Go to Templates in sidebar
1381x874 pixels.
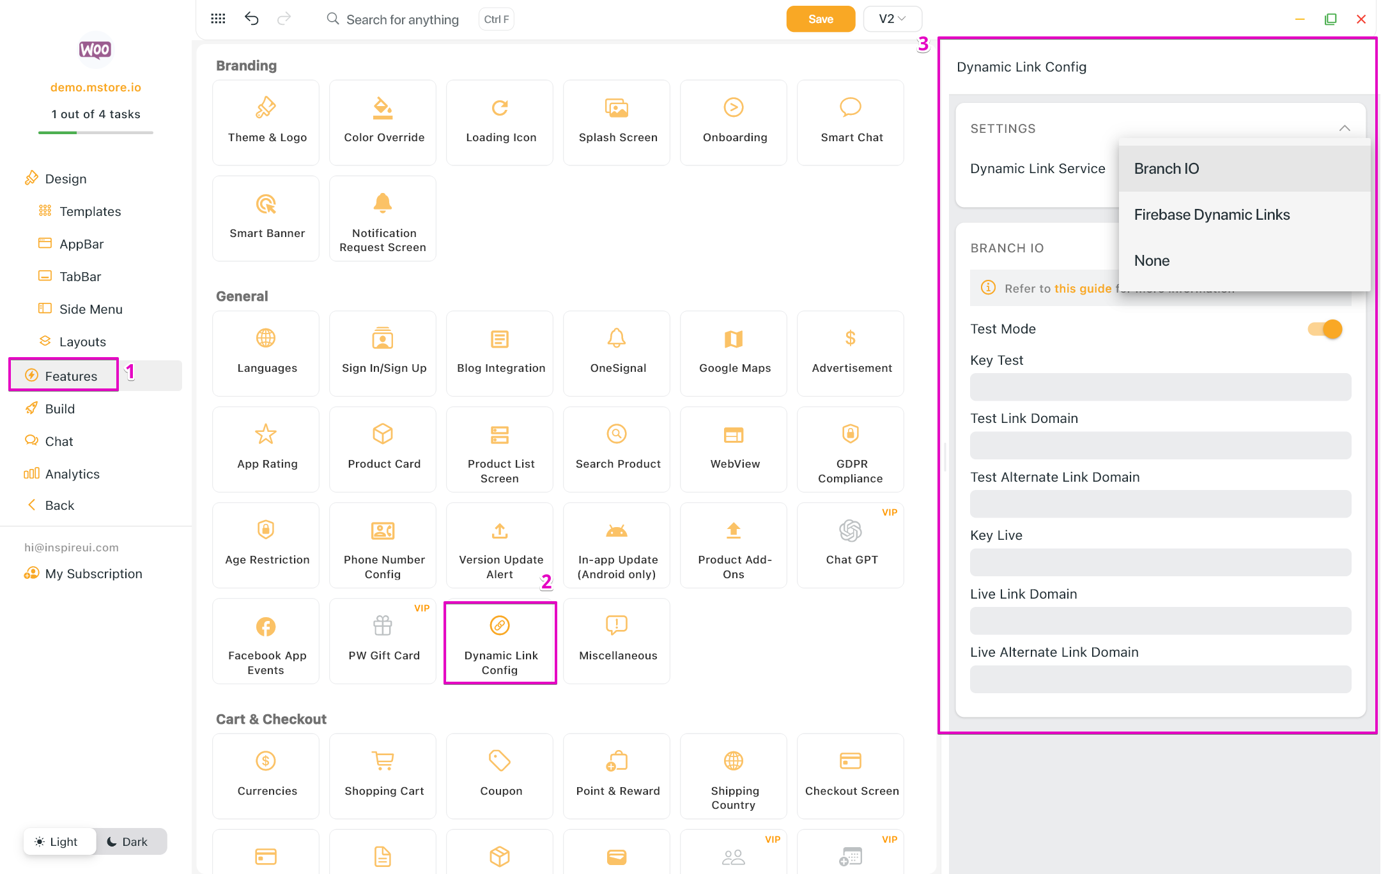pos(89,211)
